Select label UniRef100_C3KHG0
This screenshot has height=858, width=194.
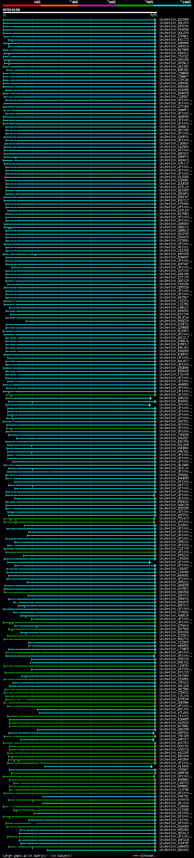[x=174, y=144]
